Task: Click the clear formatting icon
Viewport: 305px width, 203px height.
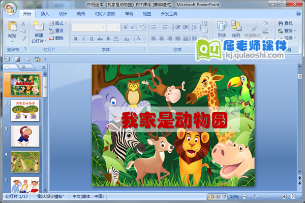Action: pyautogui.click(x=142, y=27)
